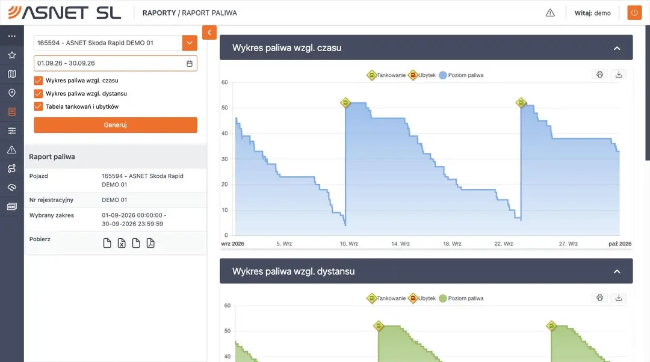Image resolution: width=650 pixels, height=362 pixels.
Task: Select location pin icon in sidebar
Action: [x=11, y=93]
